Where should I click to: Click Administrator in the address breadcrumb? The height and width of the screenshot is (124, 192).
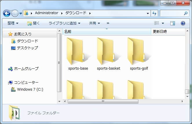tap(46, 13)
